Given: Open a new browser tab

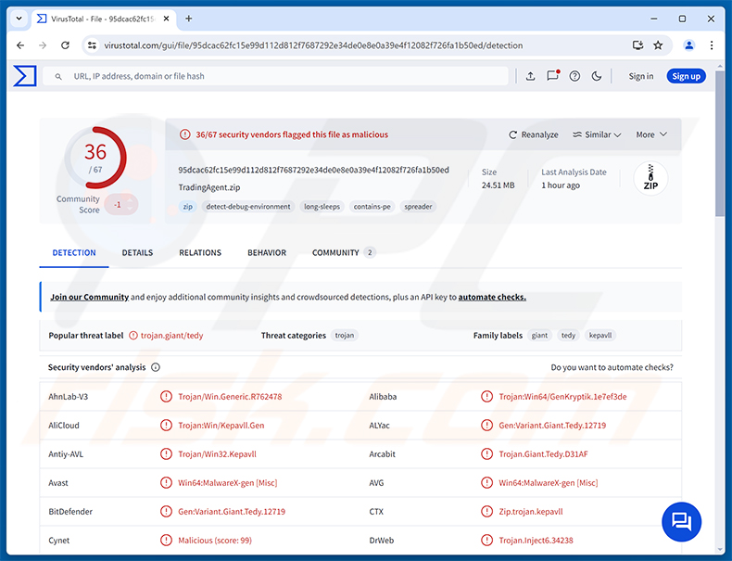Looking at the screenshot, I should tap(189, 19).
